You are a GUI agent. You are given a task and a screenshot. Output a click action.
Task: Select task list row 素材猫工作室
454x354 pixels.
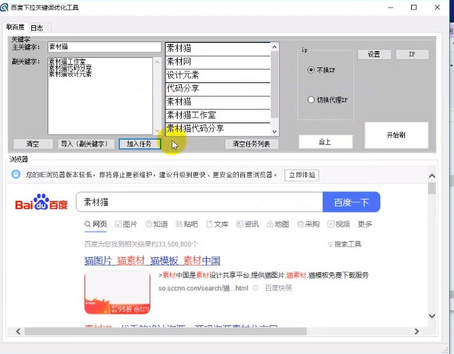coord(218,116)
